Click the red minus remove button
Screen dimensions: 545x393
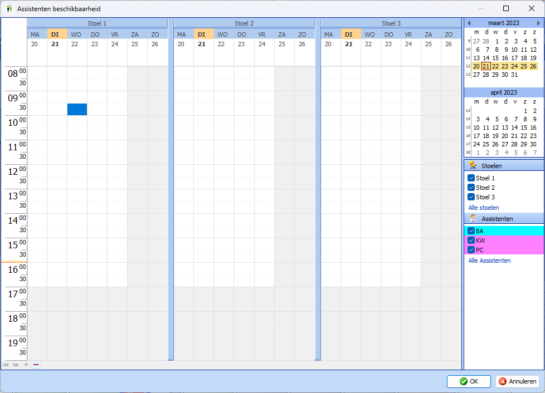36,365
